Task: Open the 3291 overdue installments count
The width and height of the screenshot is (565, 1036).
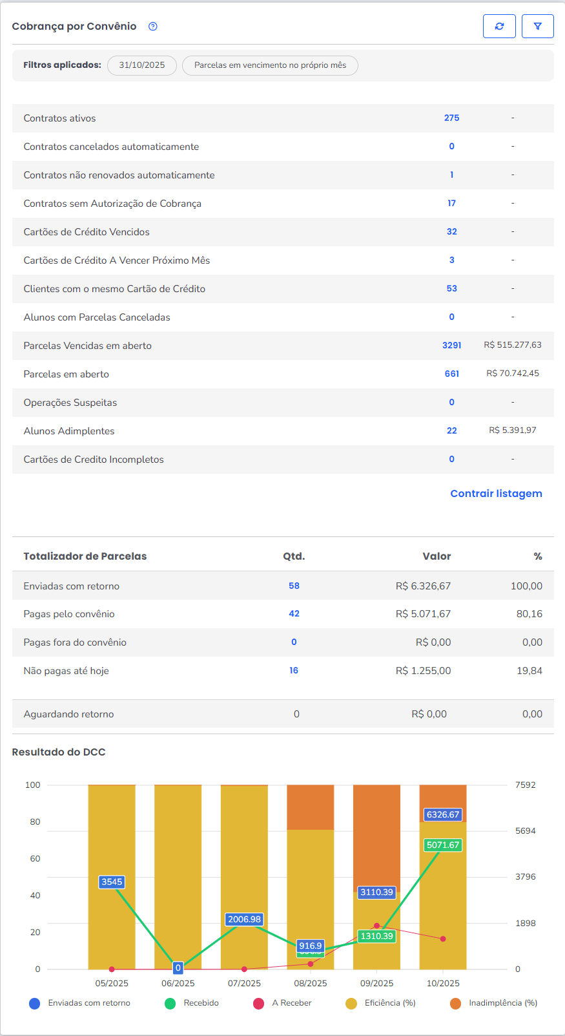Action: click(451, 346)
